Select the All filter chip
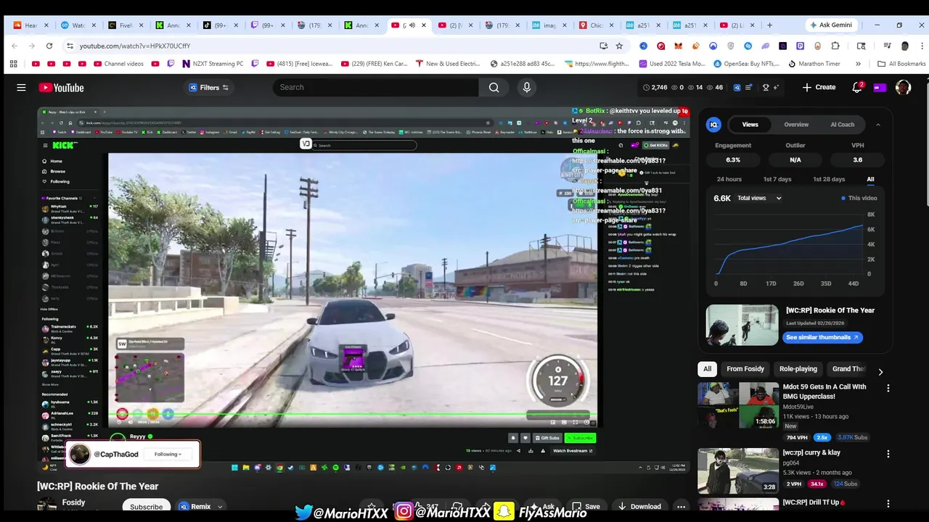 pos(707,369)
